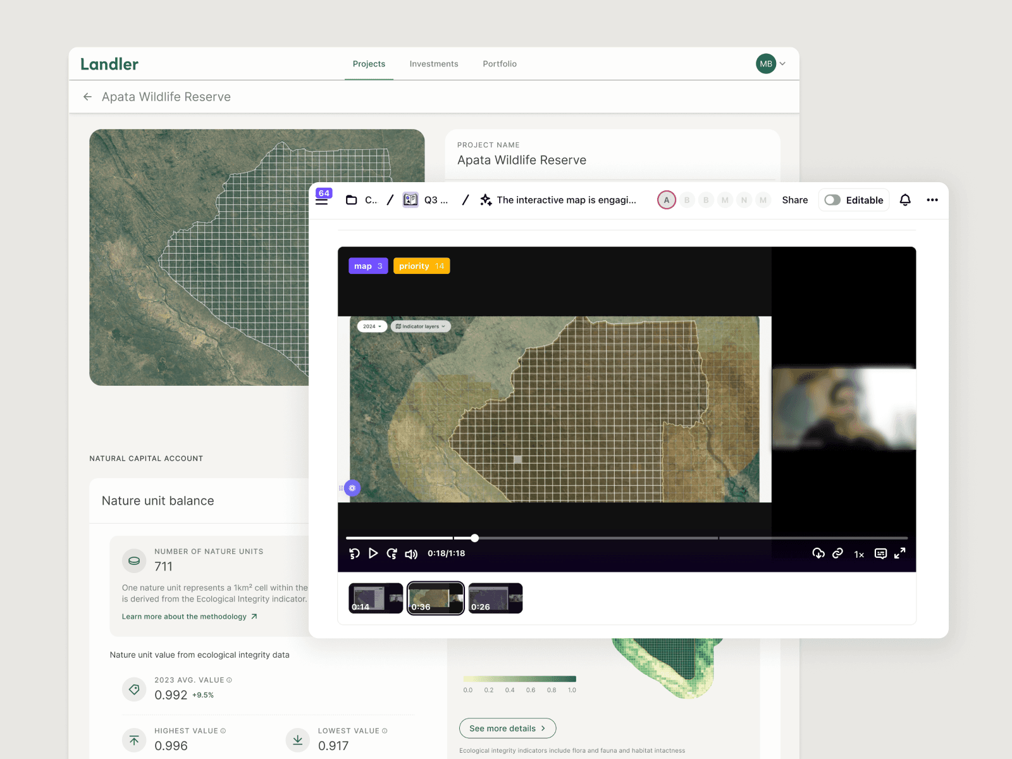Viewport: 1012px width, 759px height.
Task: Mute the video volume
Action: (x=411, y=554)
